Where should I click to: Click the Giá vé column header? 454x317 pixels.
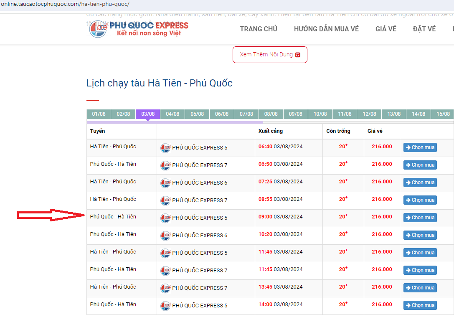pos(375,131)
